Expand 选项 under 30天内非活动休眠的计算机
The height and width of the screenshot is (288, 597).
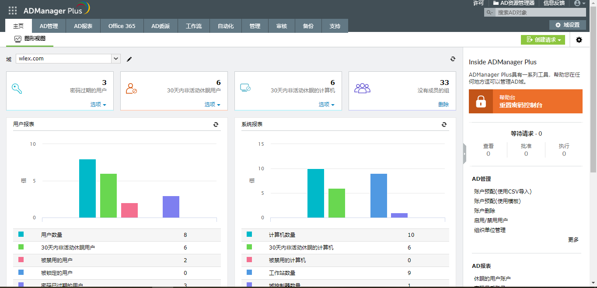[327, 105]
